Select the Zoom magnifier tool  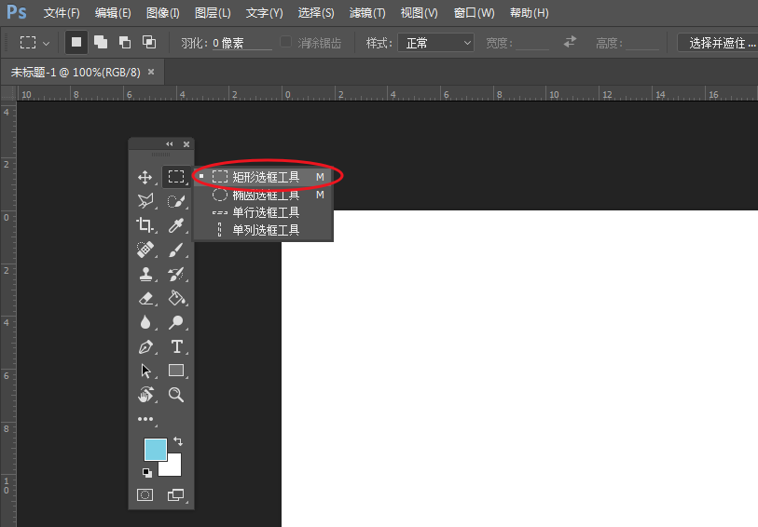tap(176, 395)
